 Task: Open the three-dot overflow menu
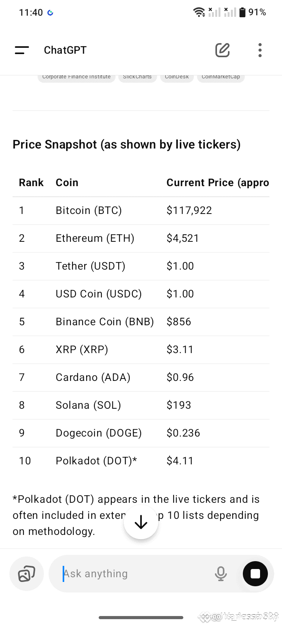point(260,50)
